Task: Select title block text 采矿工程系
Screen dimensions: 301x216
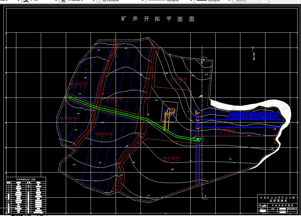Action: (278, 201)
